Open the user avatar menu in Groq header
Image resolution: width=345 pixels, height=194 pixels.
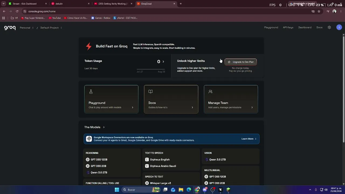point(339,27)
